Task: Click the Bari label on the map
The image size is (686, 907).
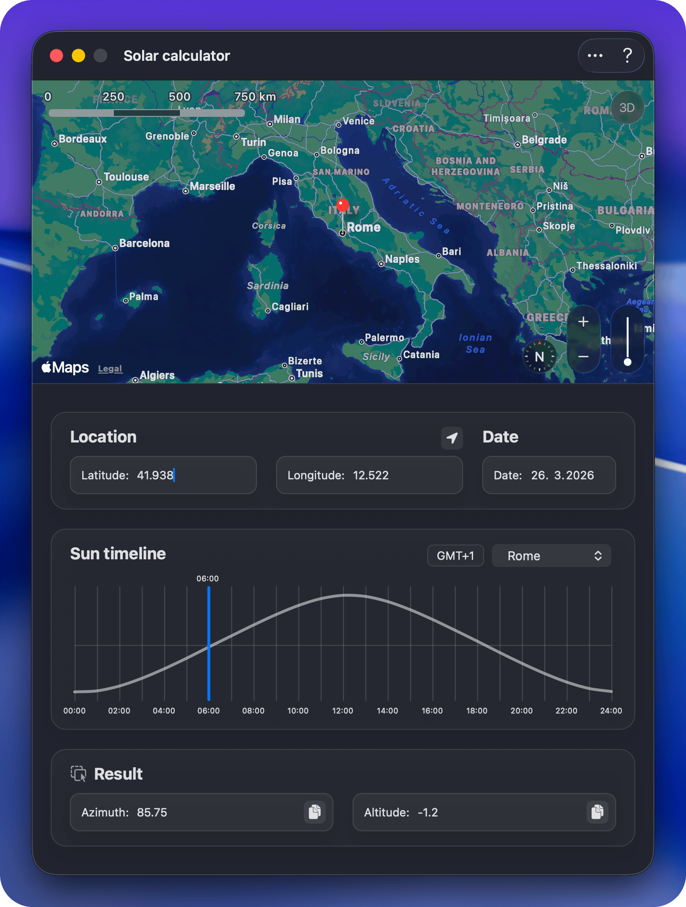Action: [x=452, y=251]
